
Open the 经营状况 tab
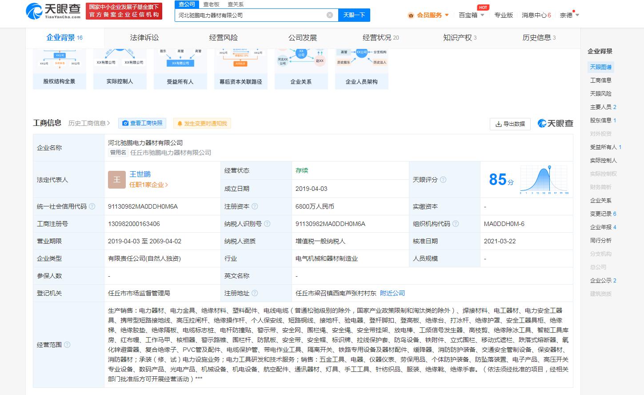(381, 38)
